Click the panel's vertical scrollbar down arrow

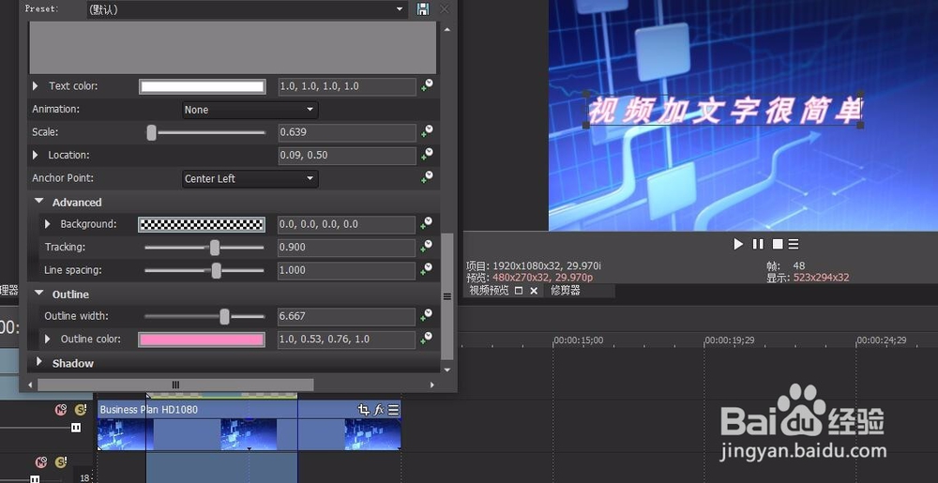coord(446,370)
